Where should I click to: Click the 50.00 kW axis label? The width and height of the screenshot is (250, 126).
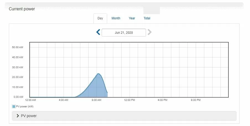click(17, 47)
